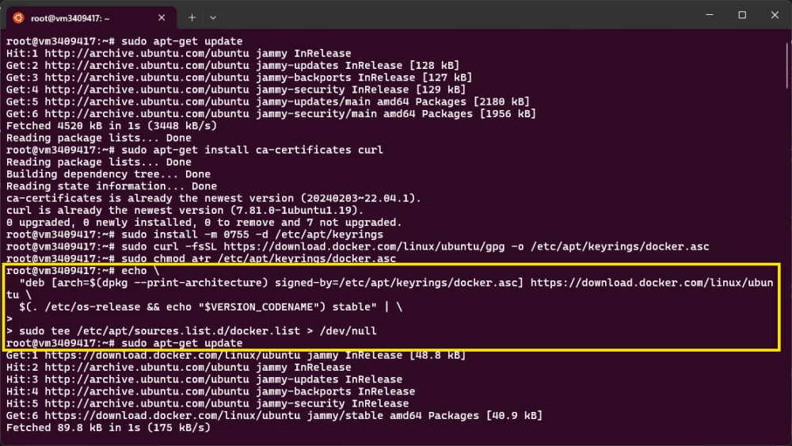
Task: Click the Get:5 jammy-updates/main Packages [2180 kB] line
Action: click(268, 102)
